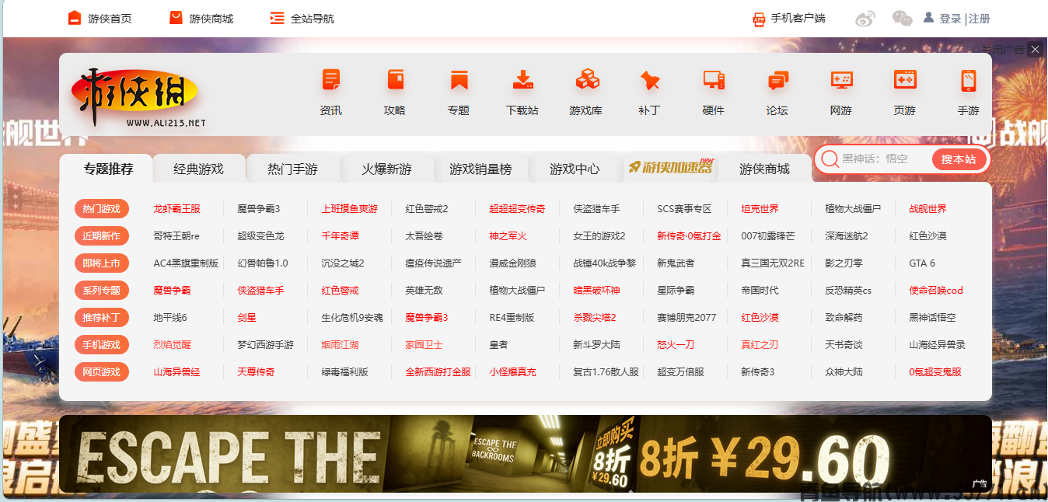Click the 手机客户端 app icon

tap(759, 19)
